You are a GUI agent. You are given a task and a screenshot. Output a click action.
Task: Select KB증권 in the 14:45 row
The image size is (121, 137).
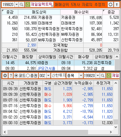(43, 63)
